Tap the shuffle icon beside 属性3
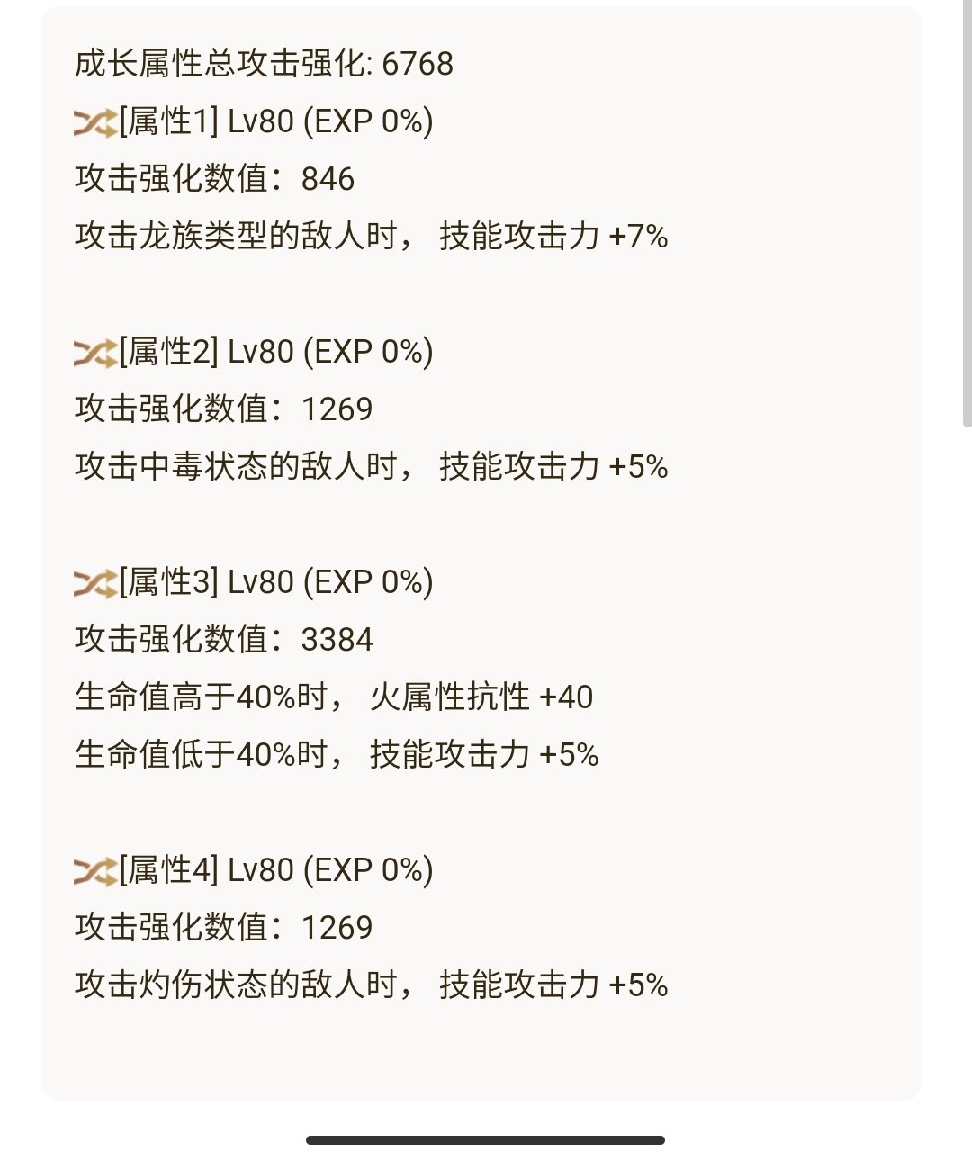Screen dimensions: 972x1160 (95, 583)
